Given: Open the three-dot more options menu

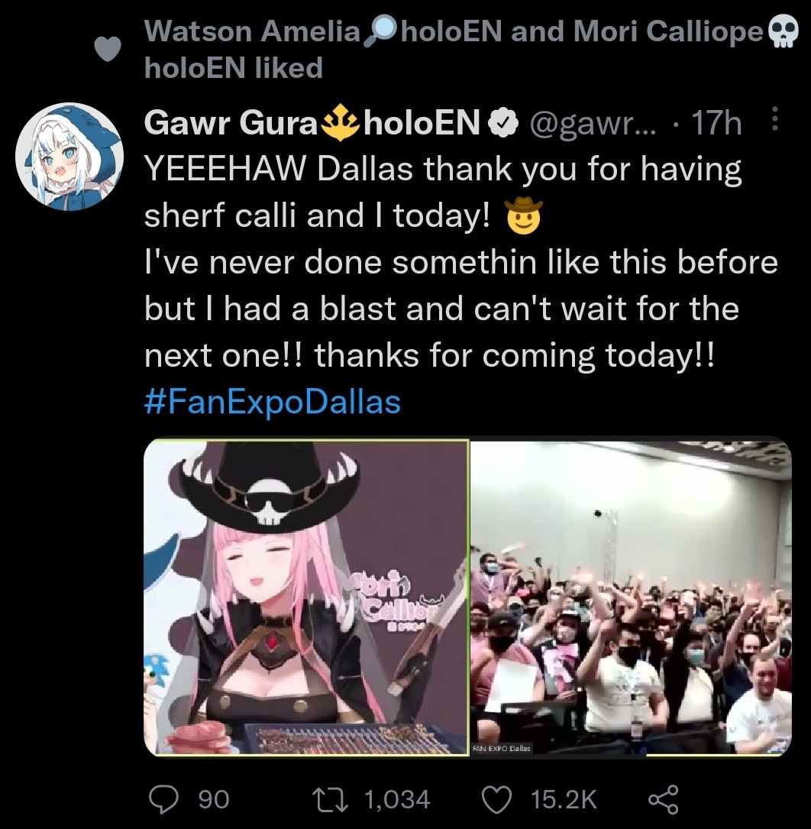Looking at the screenshot, I should (774, 119).
